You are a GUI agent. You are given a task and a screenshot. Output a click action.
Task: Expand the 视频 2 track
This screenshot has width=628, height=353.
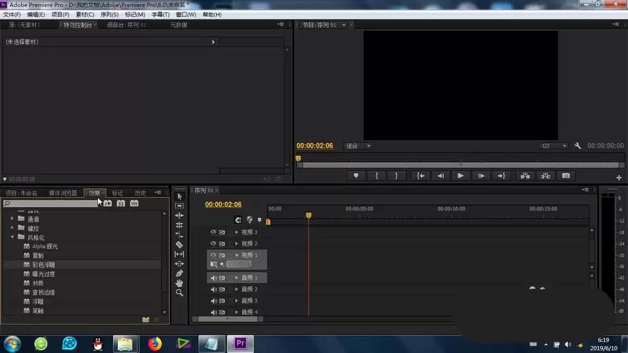click(x=236, y=243)
